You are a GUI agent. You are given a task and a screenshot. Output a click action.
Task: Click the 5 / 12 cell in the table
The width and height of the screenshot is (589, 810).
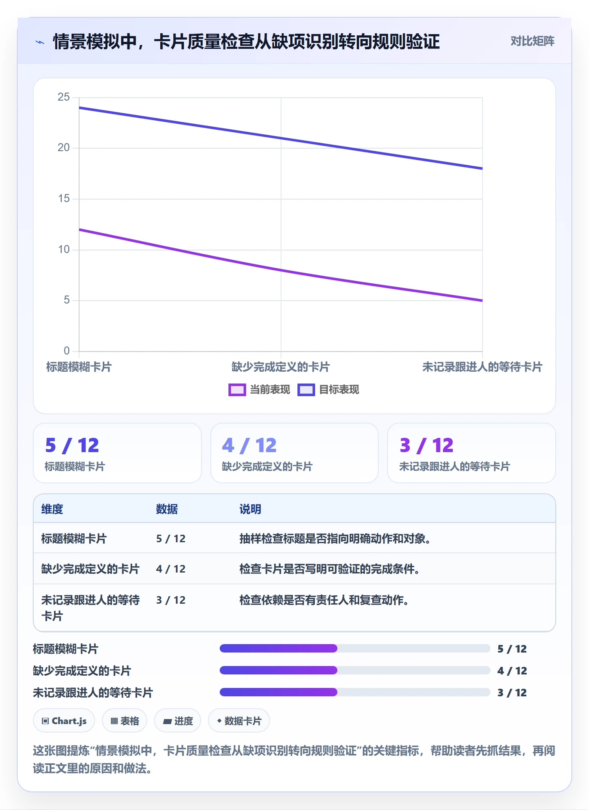tap(171, 538)
